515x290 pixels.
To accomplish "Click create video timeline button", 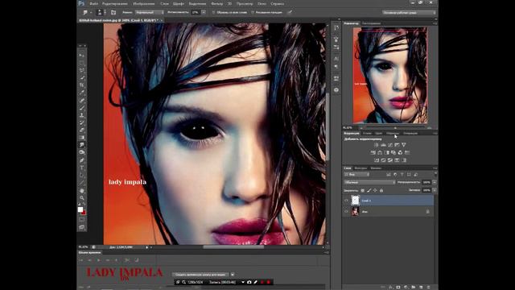I will pyautogui.click(x=200, y=275).
